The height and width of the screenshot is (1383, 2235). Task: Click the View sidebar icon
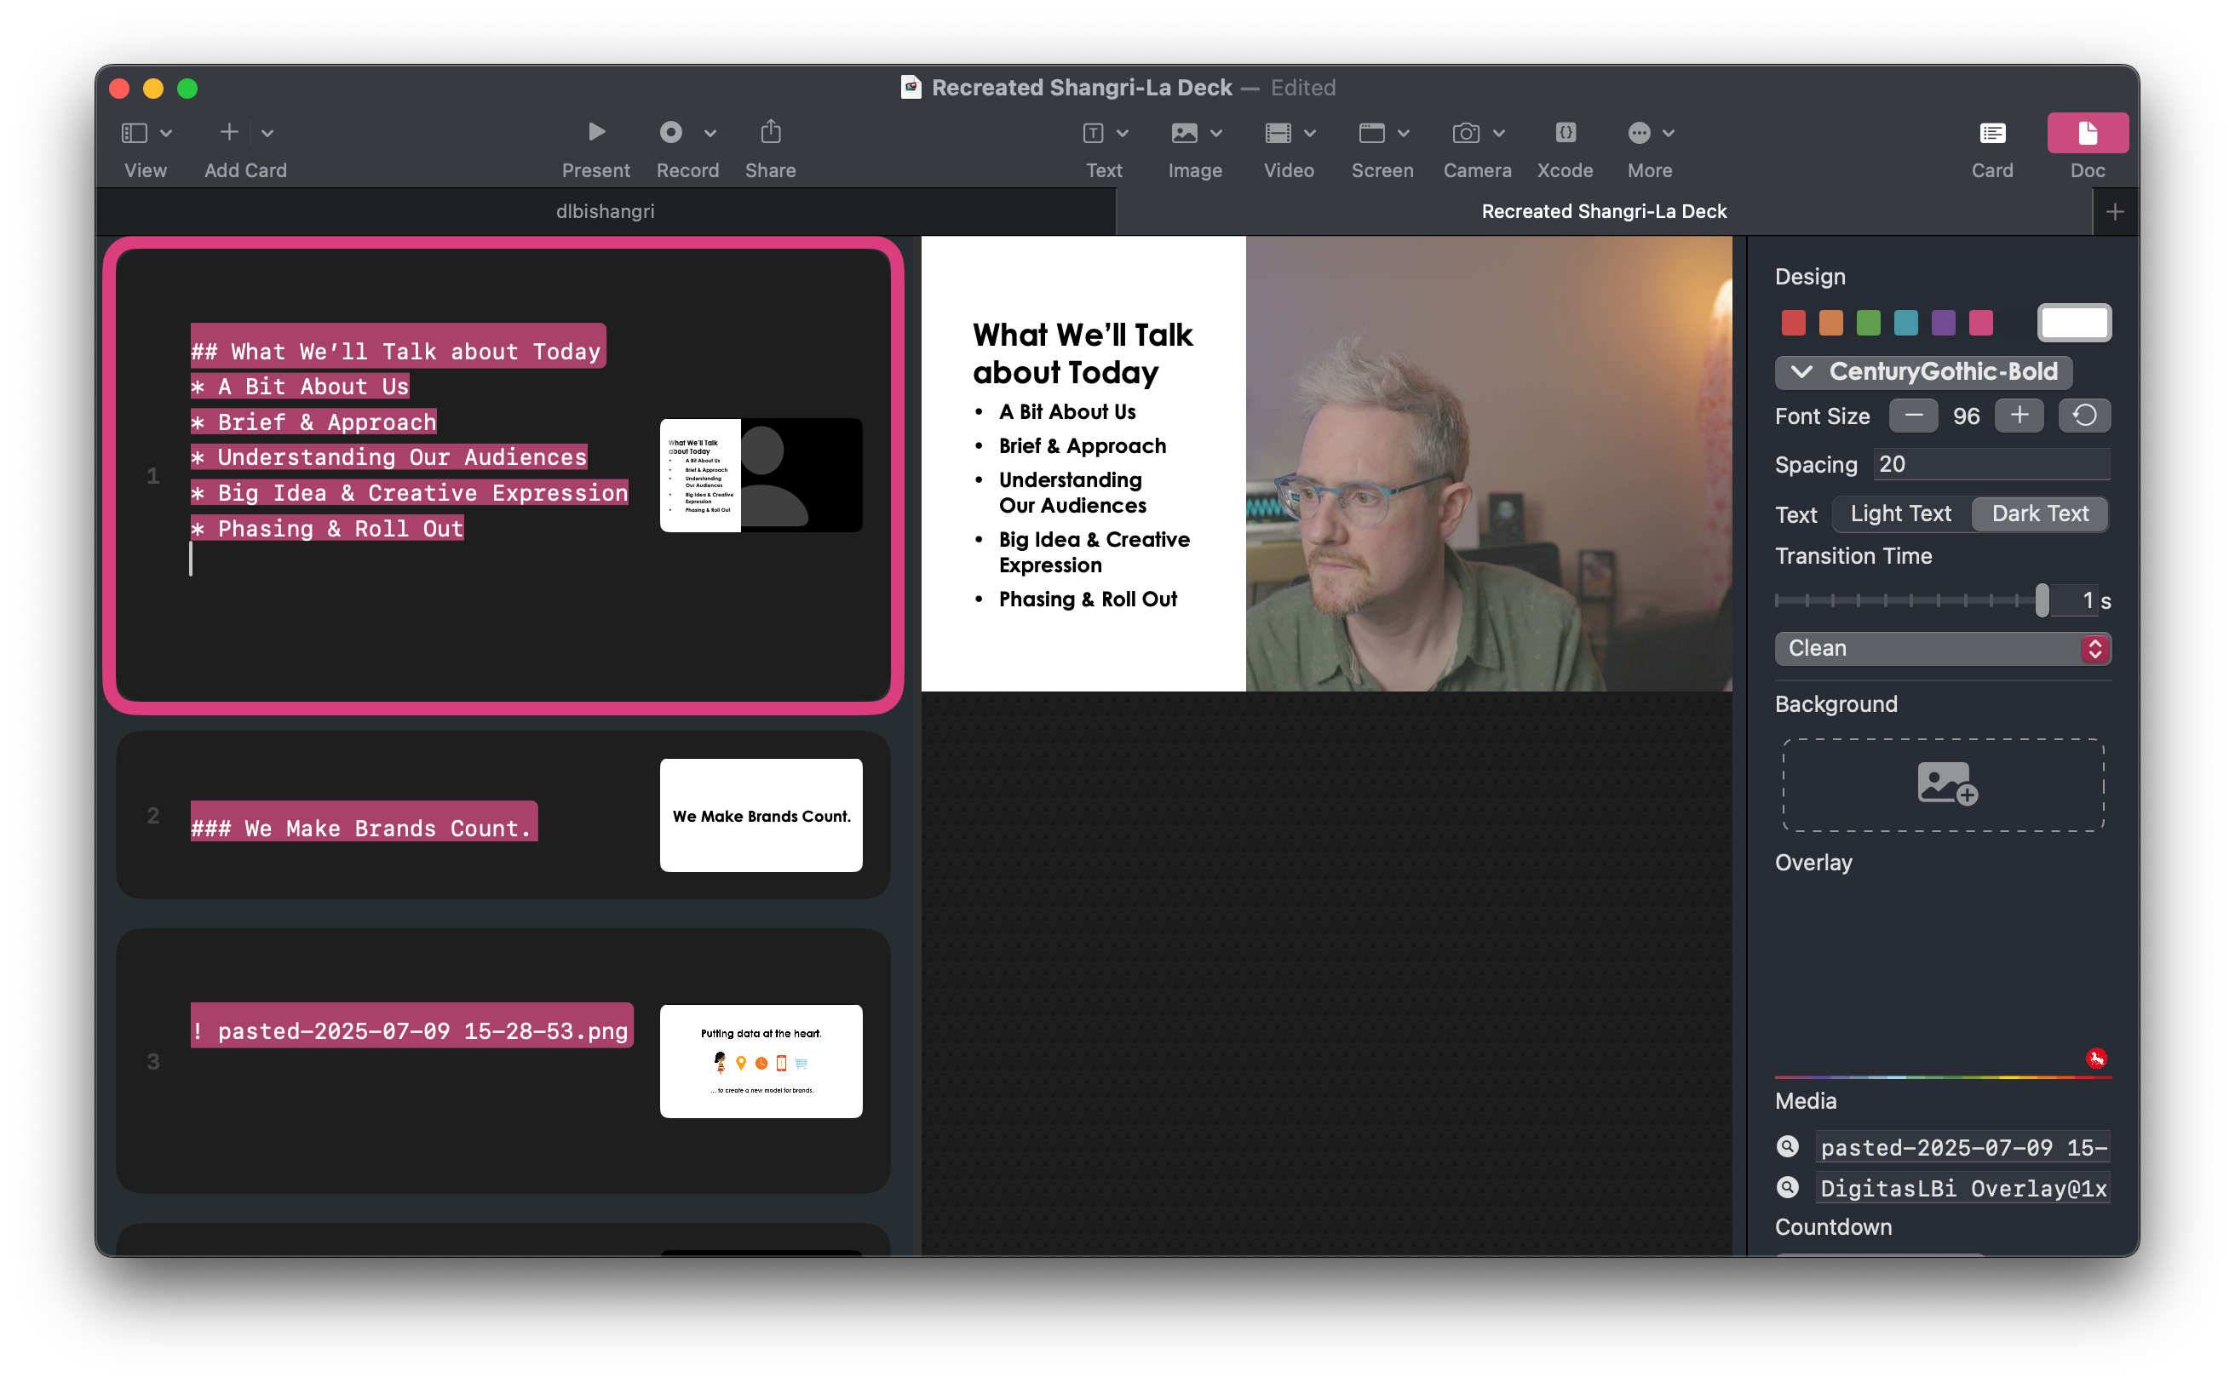pos(135,133)
